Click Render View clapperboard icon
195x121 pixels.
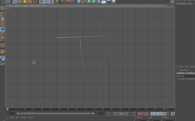(62, 1)
